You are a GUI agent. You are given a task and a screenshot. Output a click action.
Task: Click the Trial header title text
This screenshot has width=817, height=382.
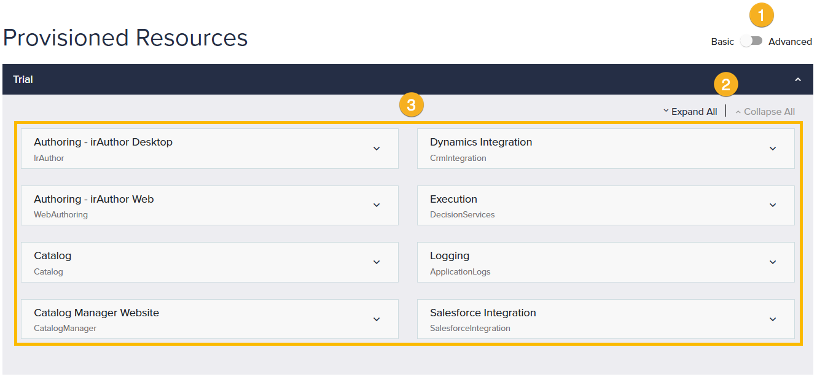pyautogui.click(x=23, y=79)
